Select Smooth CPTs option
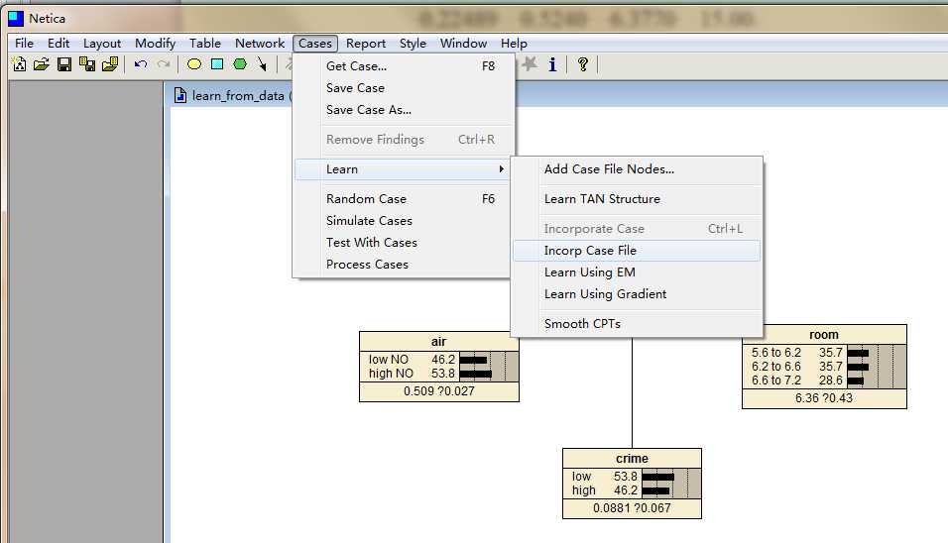This screenshot has height=543, width=948. (x=637, y=324)
